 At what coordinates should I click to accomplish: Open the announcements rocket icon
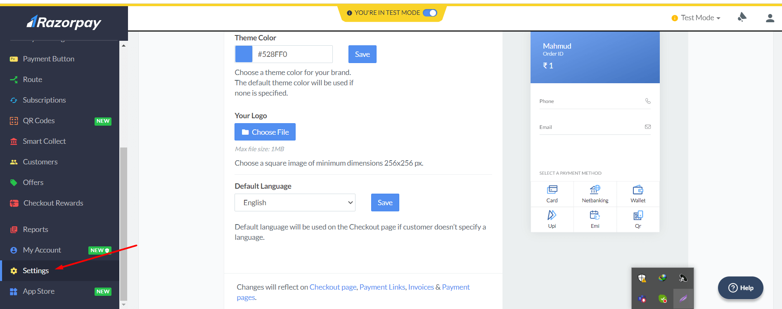point(742,17)
